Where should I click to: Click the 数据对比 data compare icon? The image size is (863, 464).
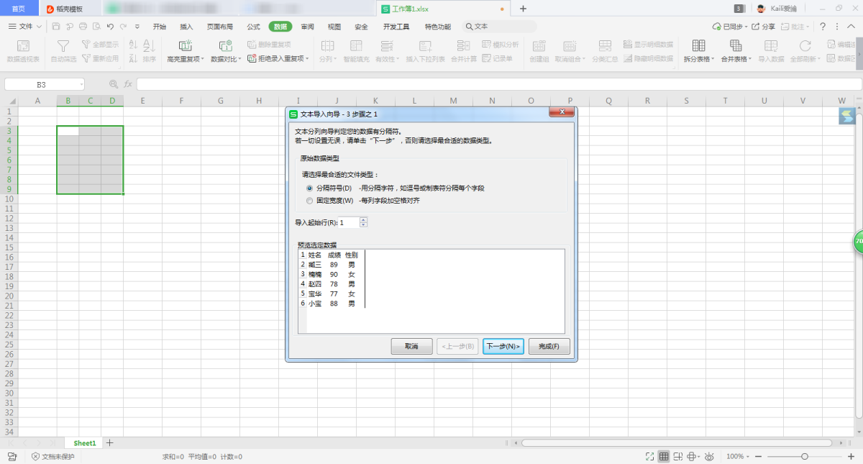point(224,46)
